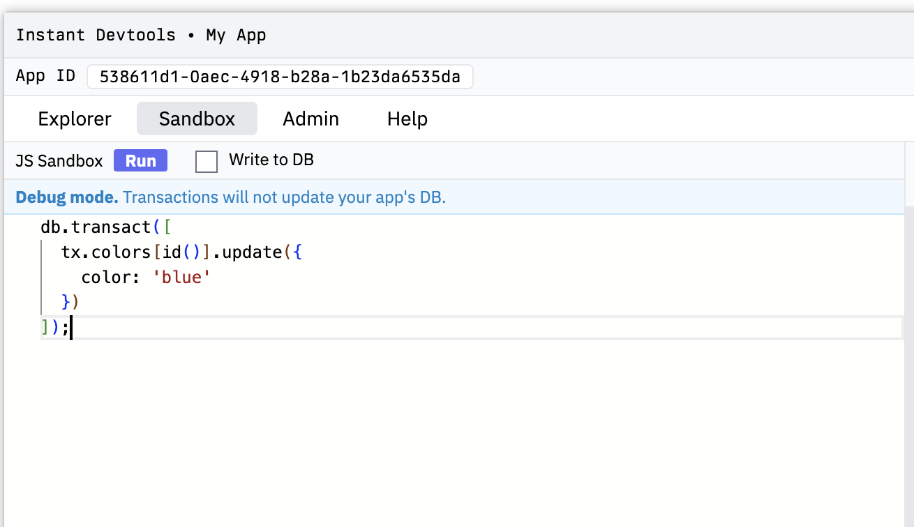Place cursor on the closing }) line

(70, 303)
